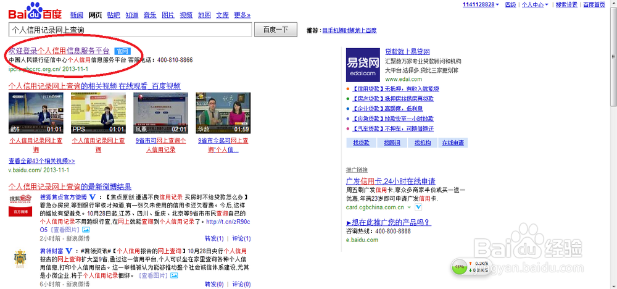Click verified V icon beside 搜狐焦点官方微博
The width and height of the screenshot is (617, 289).
point(94,196)
